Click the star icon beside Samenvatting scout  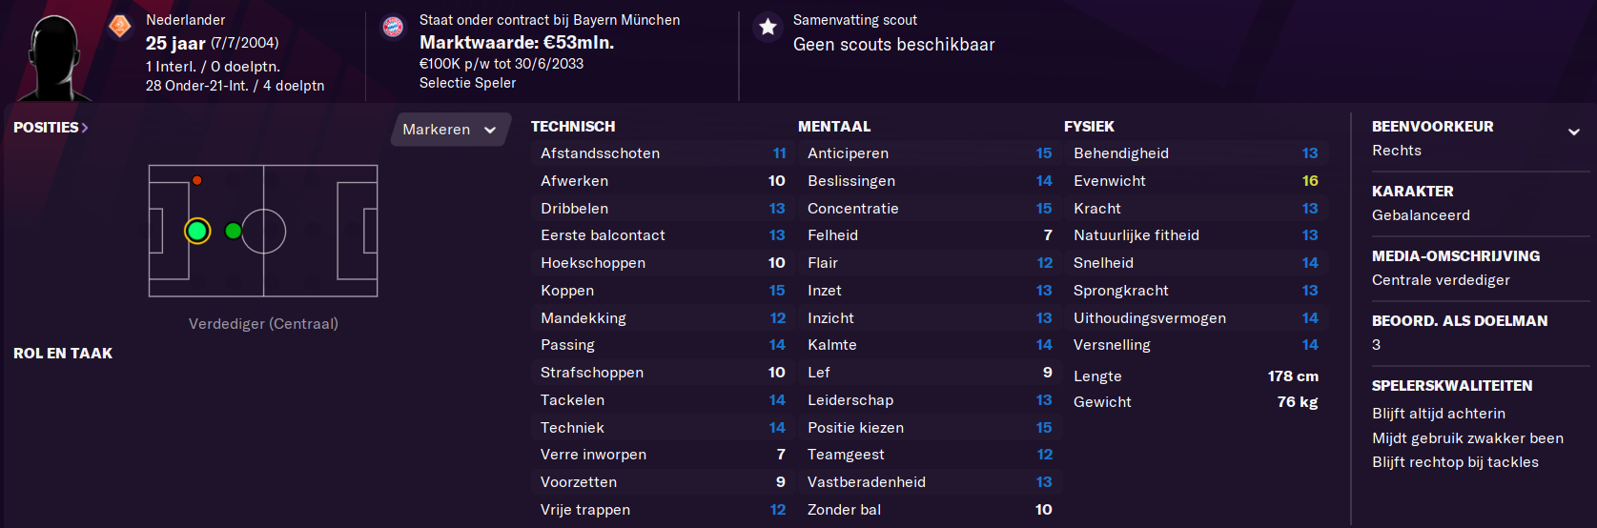(768, 27)
